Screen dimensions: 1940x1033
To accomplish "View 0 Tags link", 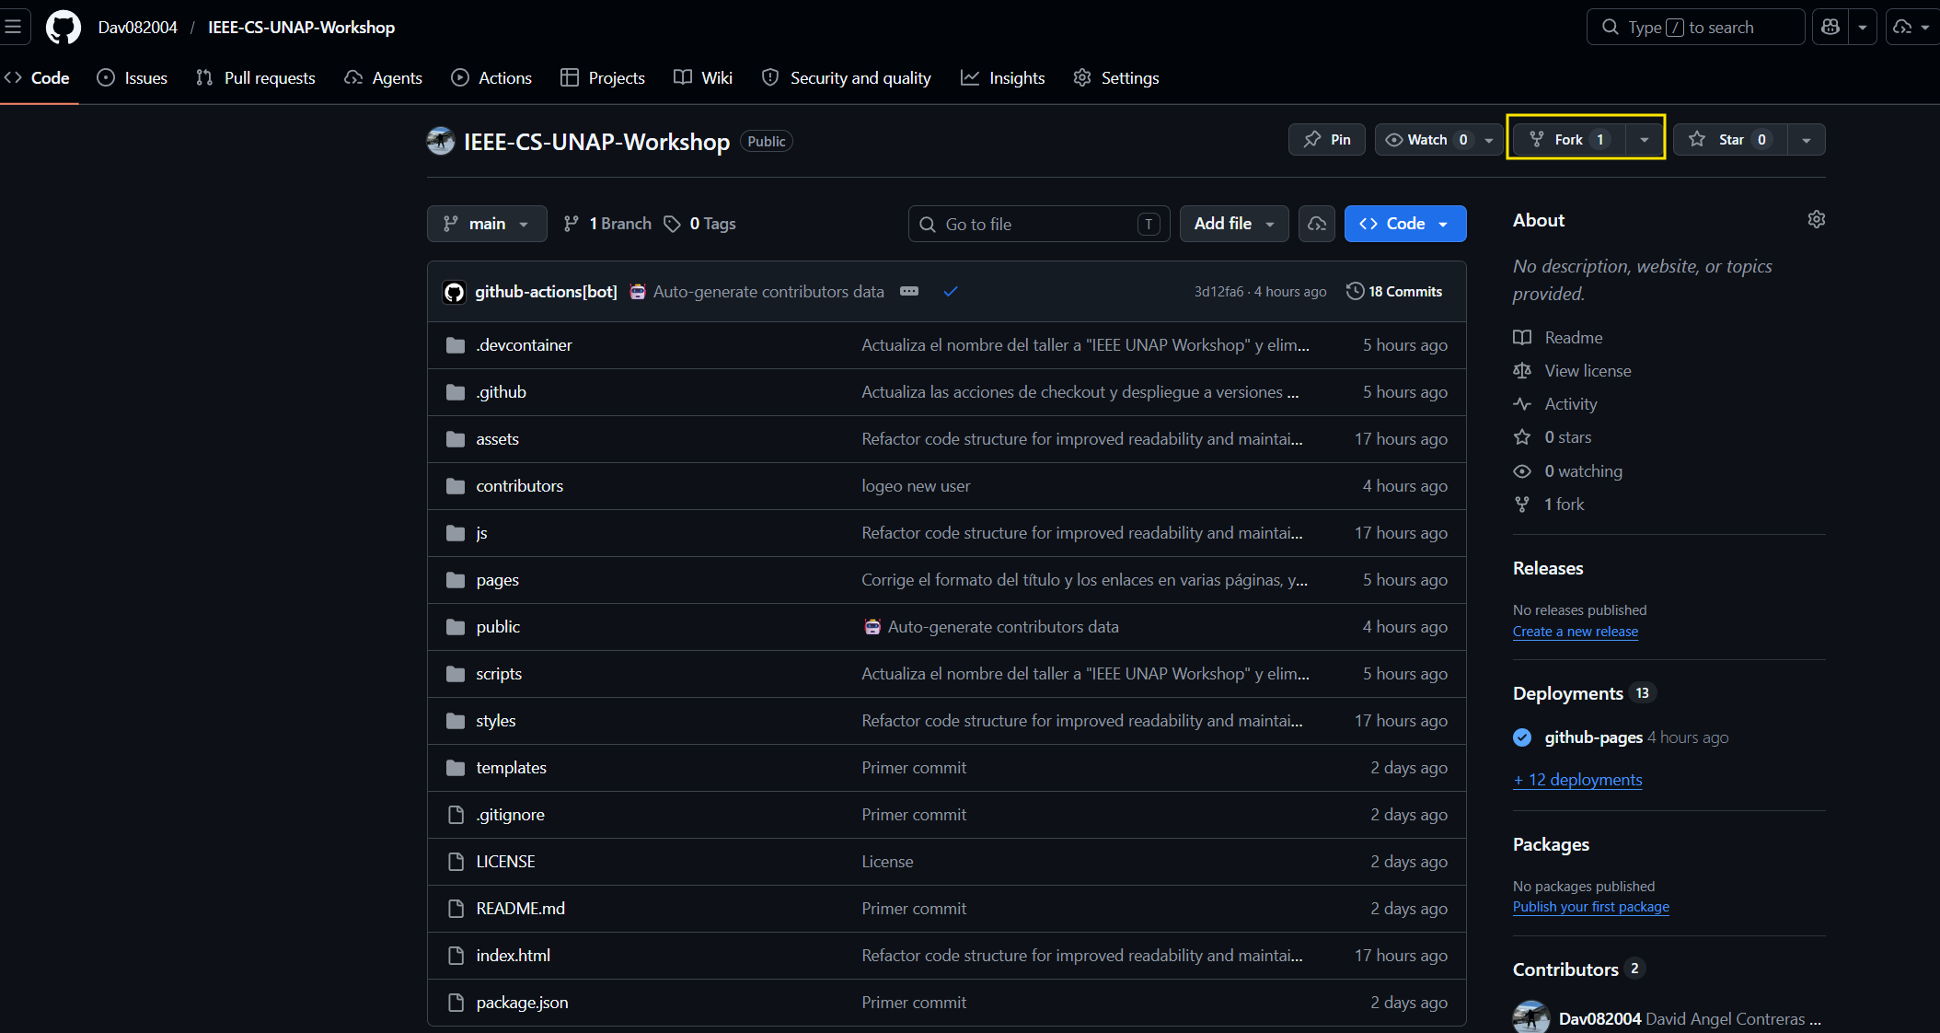I will (700, 224).
